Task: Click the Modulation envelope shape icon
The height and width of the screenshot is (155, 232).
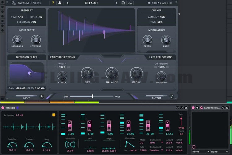Action: 130,144
